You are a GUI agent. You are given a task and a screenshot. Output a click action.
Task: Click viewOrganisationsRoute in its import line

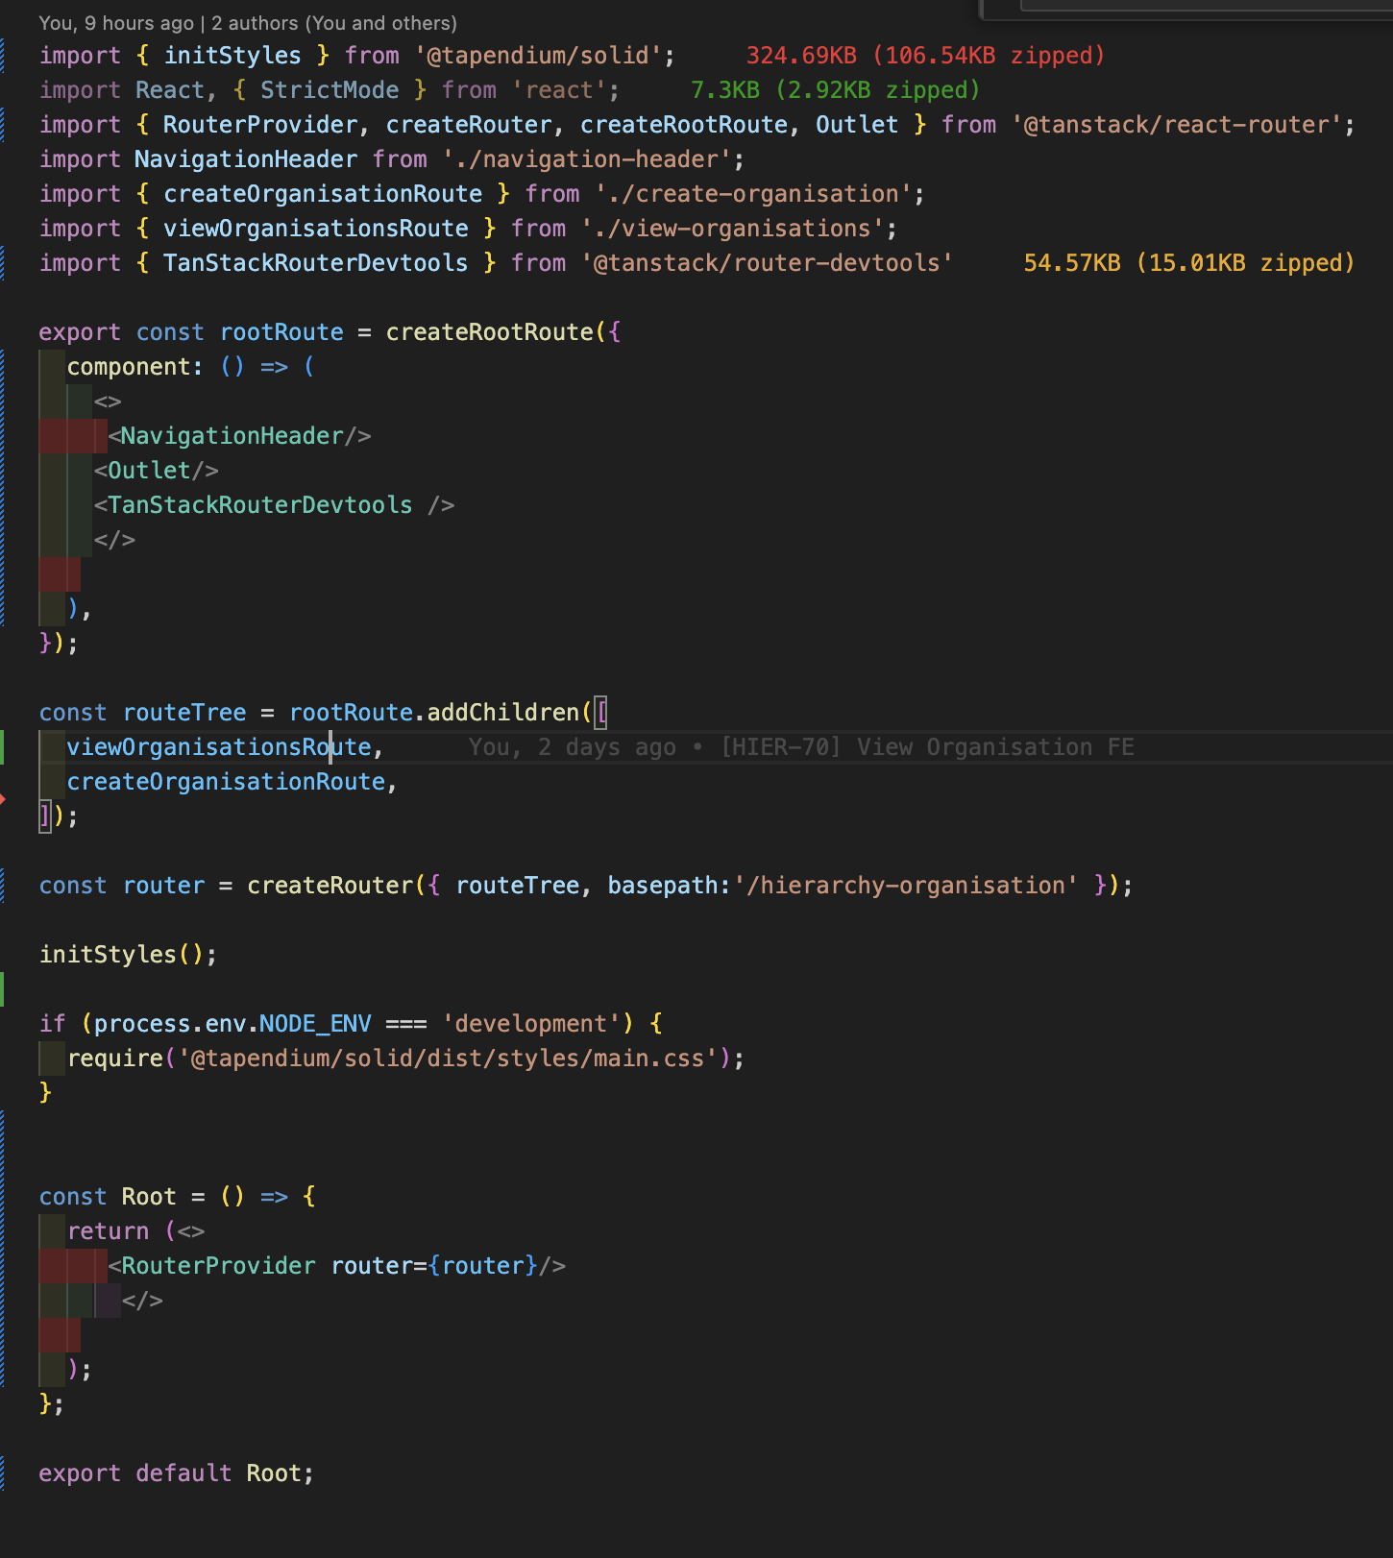[315, 229]
